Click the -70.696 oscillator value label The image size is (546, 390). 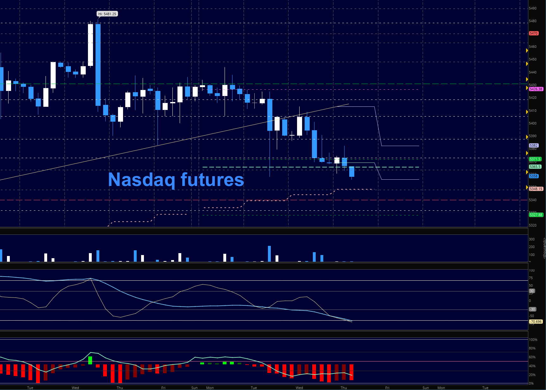click(536, 322)
